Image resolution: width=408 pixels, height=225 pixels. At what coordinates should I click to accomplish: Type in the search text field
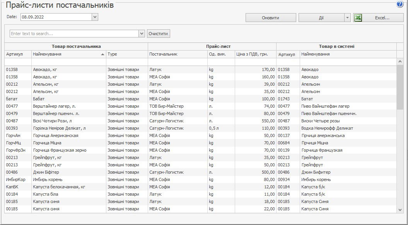point(73,34)
